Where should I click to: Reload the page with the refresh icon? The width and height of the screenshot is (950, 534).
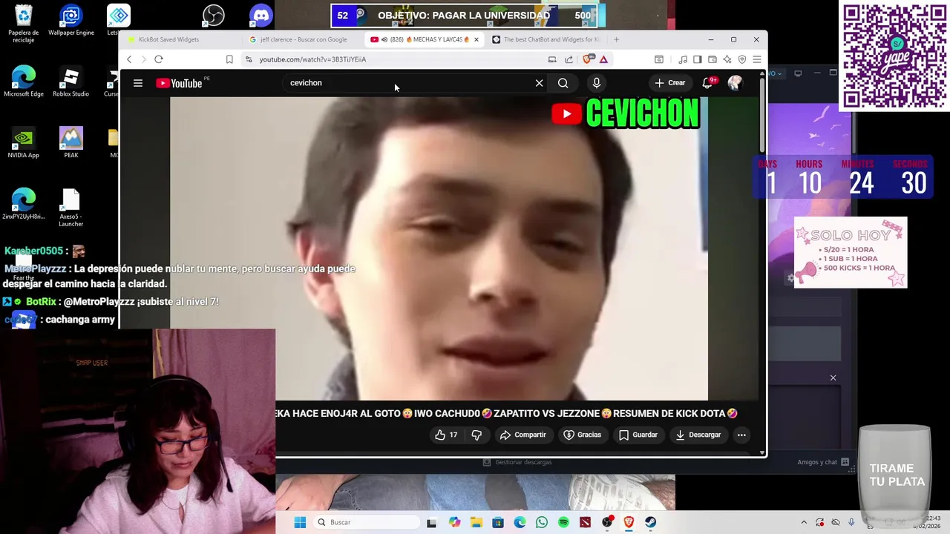click(158, 59)
